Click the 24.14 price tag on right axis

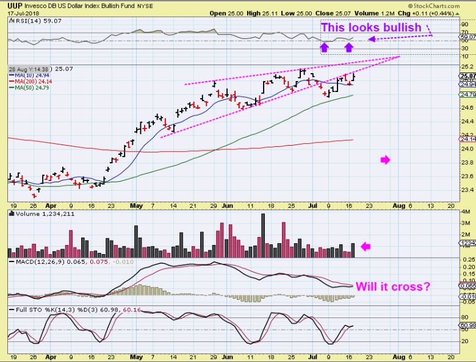468,139
